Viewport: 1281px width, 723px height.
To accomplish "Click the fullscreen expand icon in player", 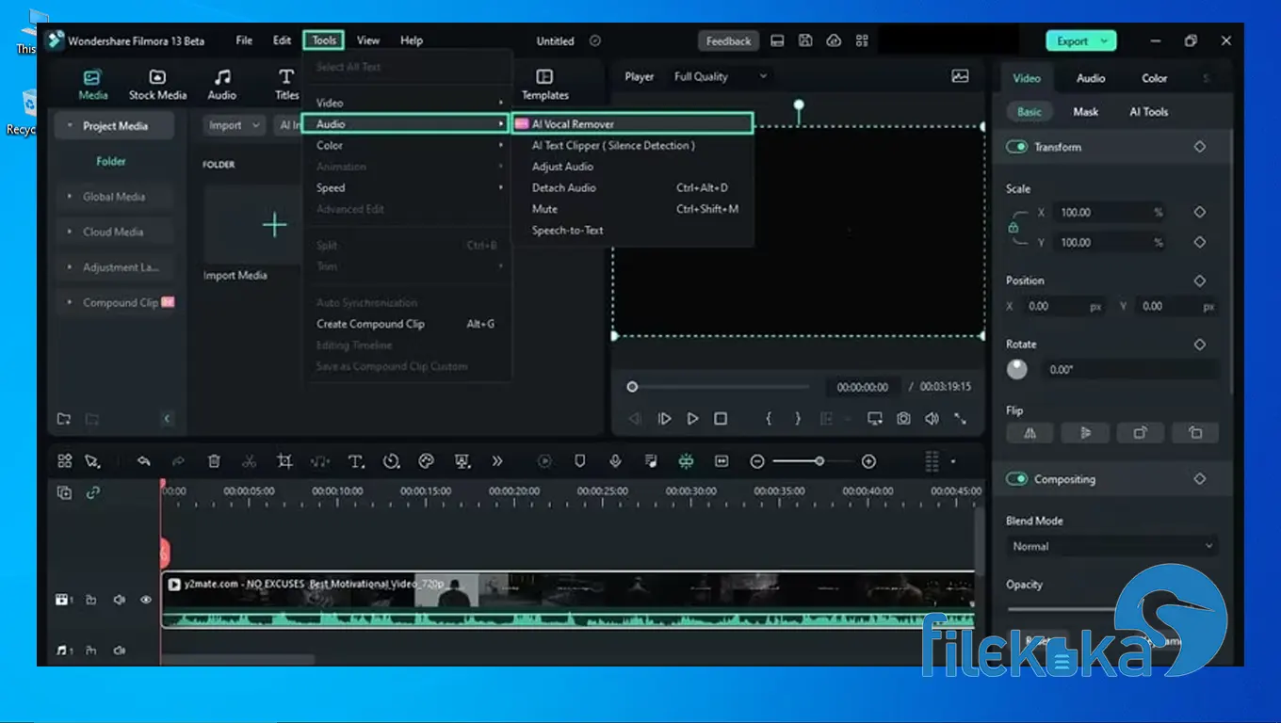I will point(960,419).
